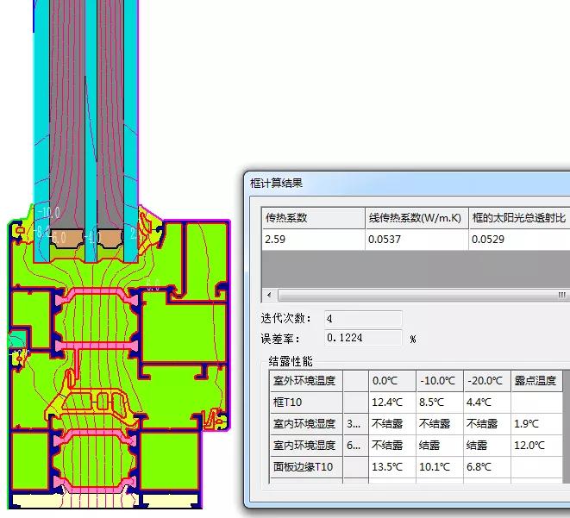Click the 0.0537 linear coefficient cell
This screenshot has width=570, height=518.
pos(415,240)
